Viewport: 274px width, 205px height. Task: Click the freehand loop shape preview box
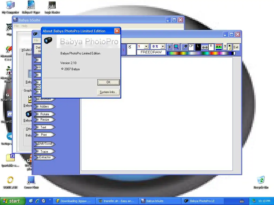tap(131, 49)
